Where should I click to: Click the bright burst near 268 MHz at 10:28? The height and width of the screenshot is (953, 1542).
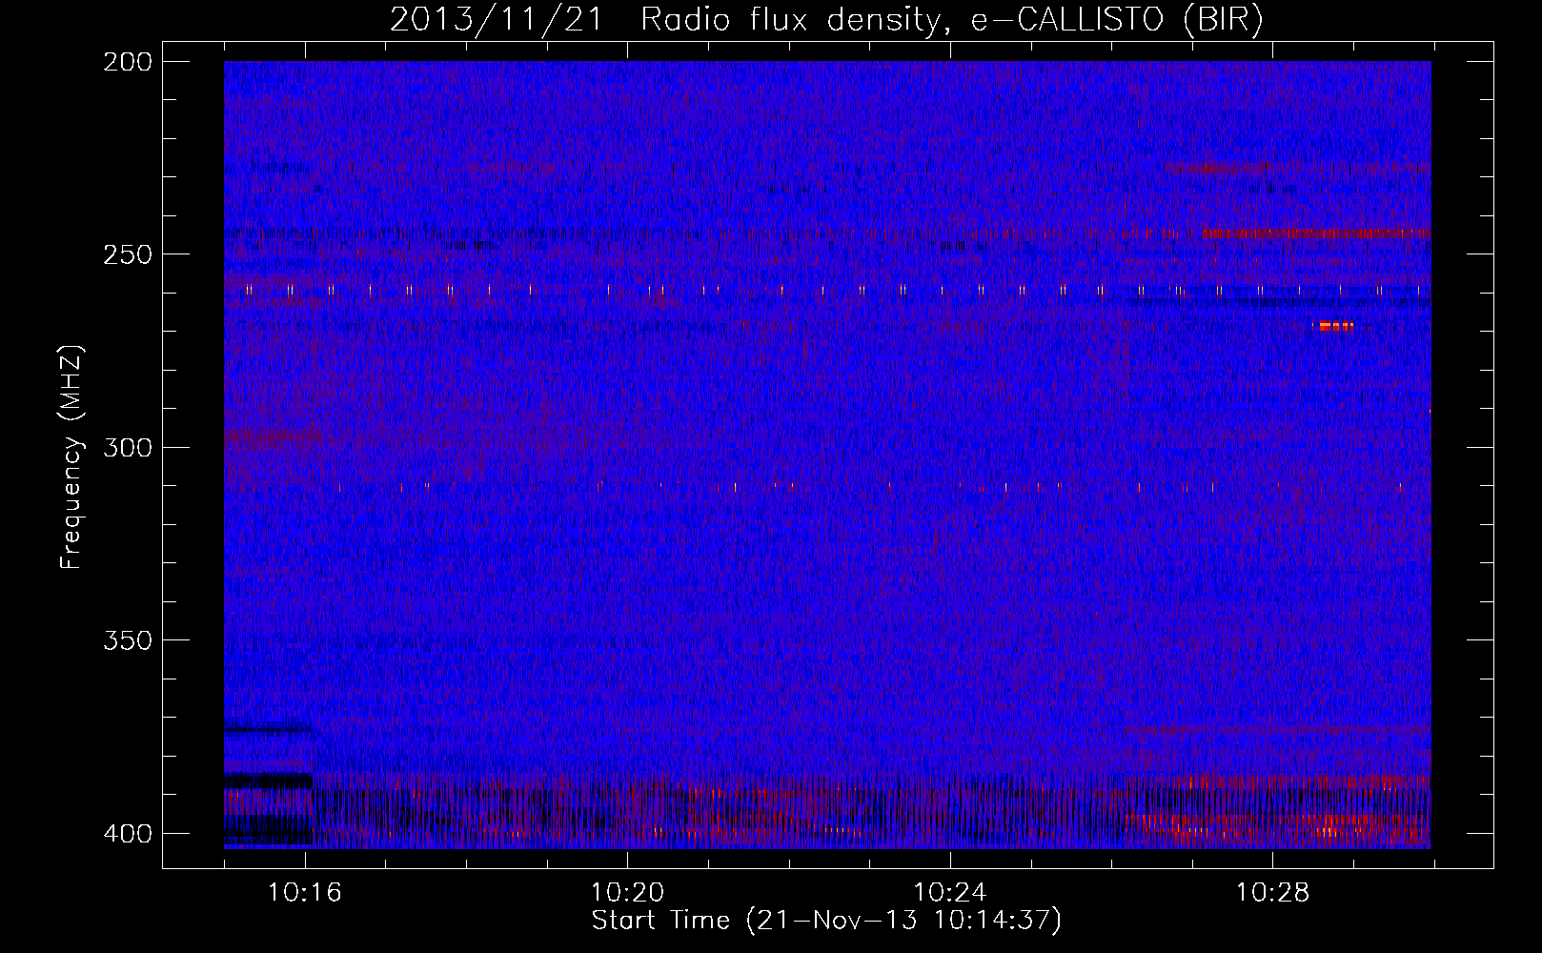click(x=1336, y=326)
